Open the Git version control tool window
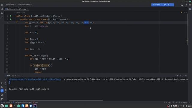192x108 pixels. pyautogui.click(x=2, y=99)
